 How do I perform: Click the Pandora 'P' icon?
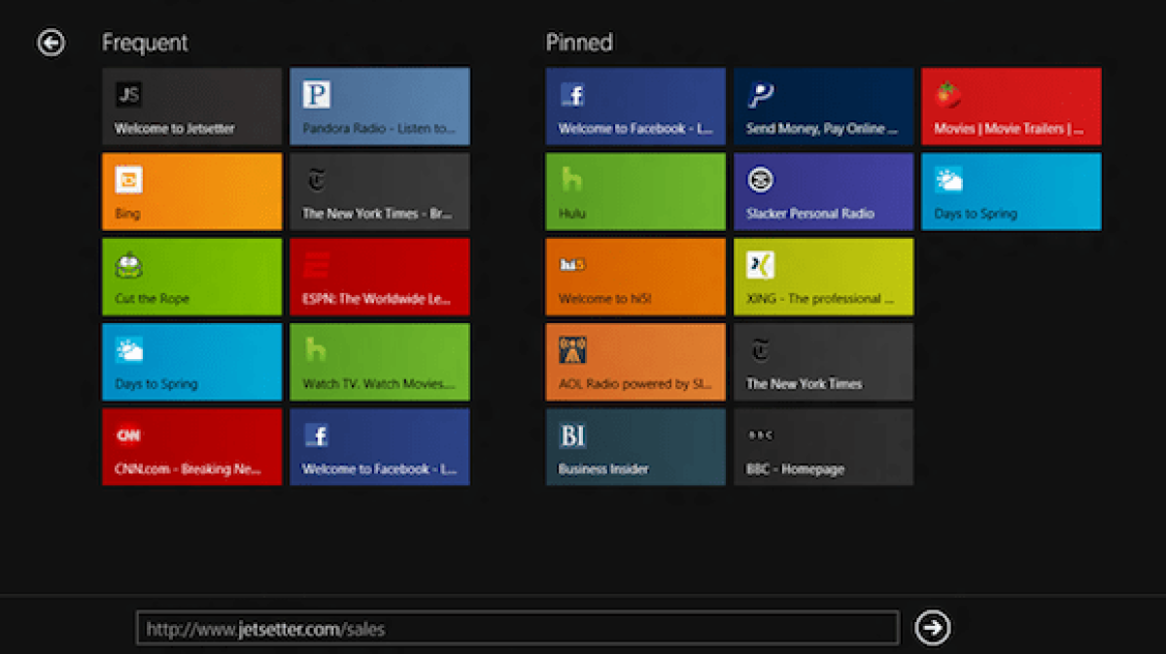click(317, 94)
